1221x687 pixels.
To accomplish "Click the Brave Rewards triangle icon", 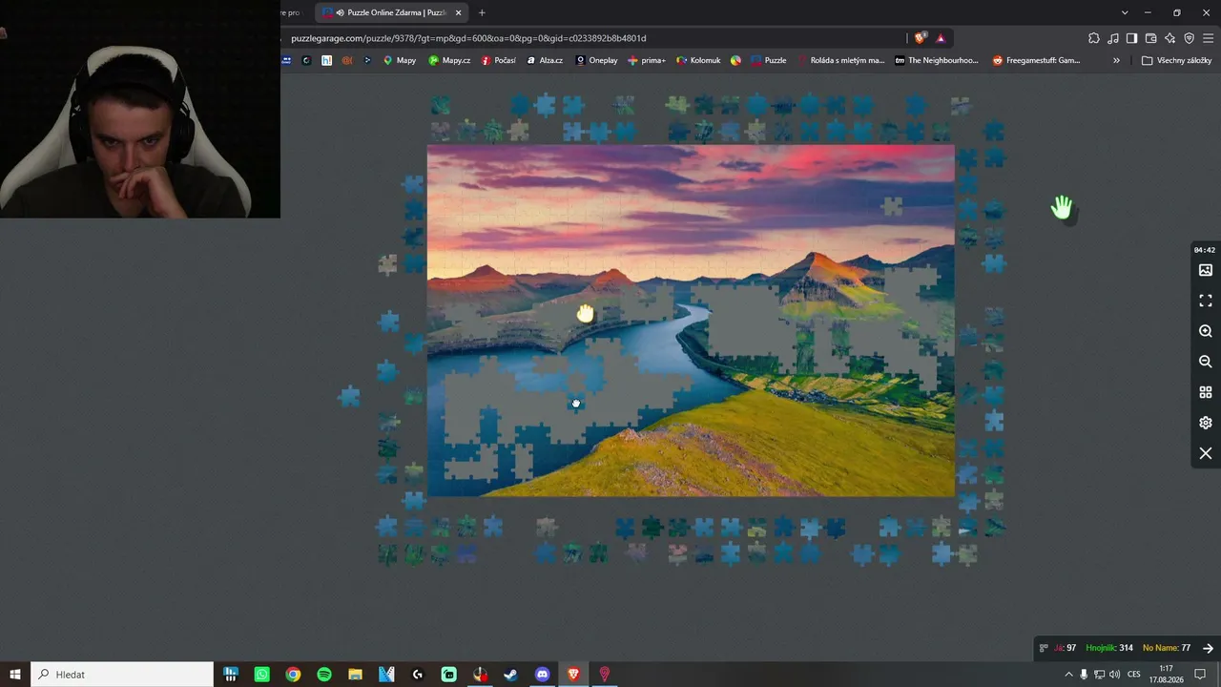I will click(941, 38).
